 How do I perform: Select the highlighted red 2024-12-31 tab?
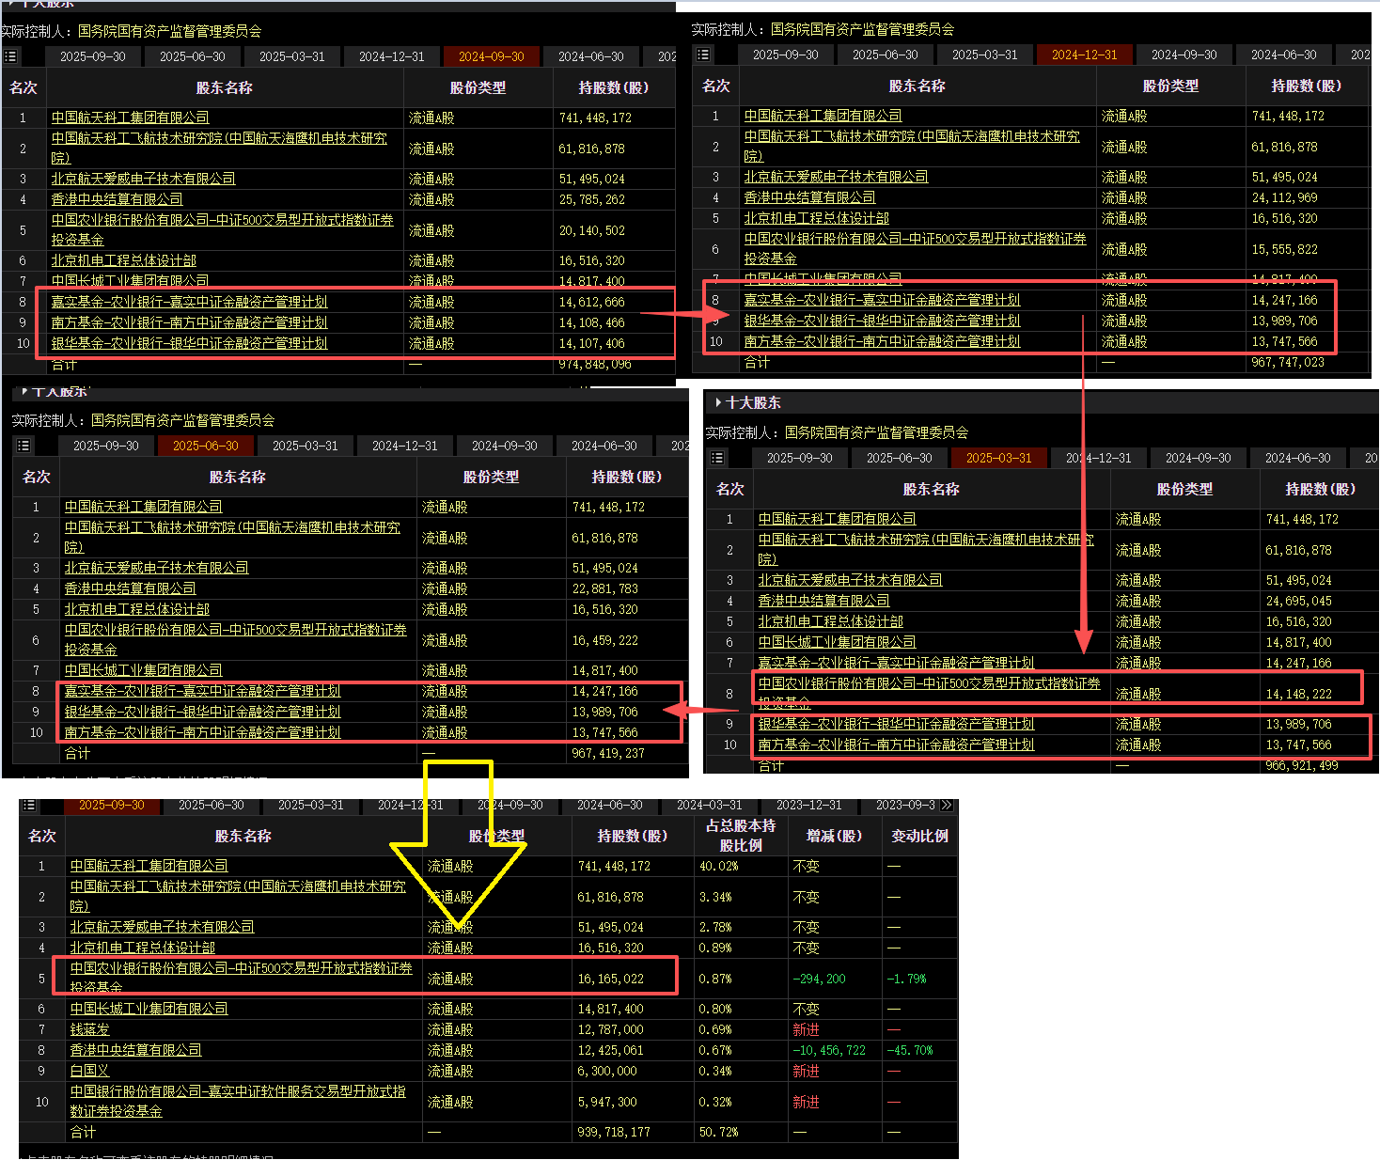tap(1085, 55)
